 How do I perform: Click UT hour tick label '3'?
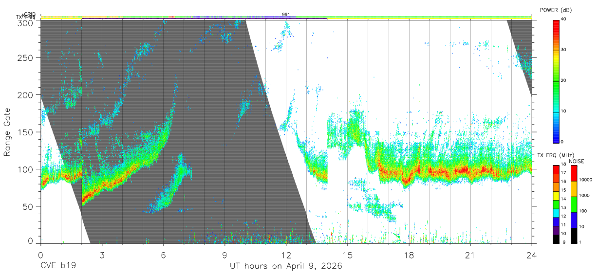pyautogui.click(x=102, y=255)
